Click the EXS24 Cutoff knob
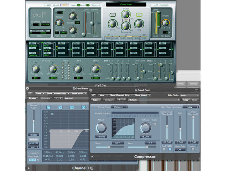 (126, 15)
